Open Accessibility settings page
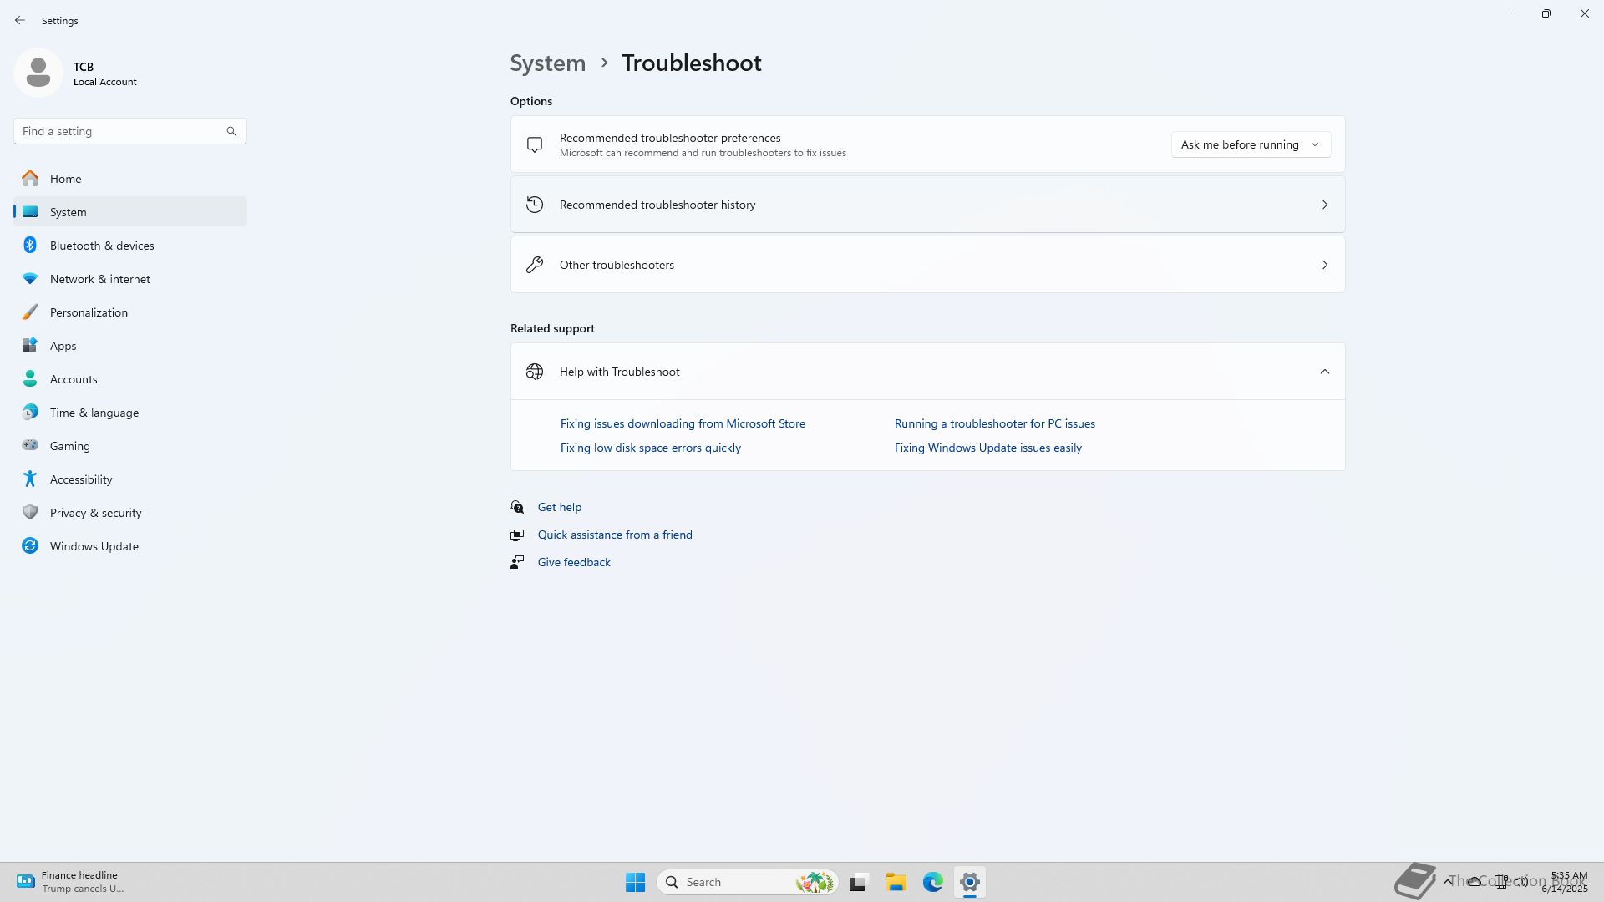This screenshot has height=902, width=1604. (x=81, y=479)
